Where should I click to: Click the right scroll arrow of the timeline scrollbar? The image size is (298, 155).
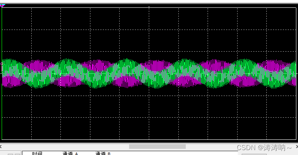click(x=297, y=146)
